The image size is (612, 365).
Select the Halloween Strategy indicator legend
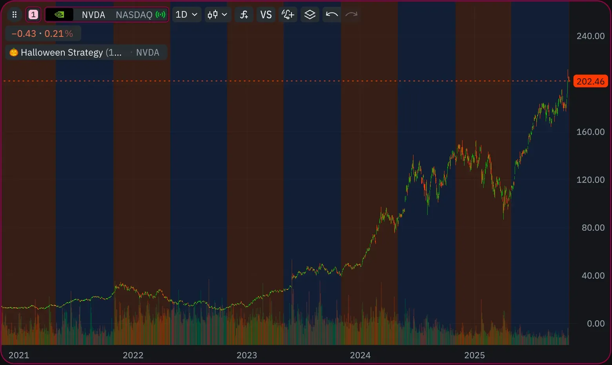[71, 52]
